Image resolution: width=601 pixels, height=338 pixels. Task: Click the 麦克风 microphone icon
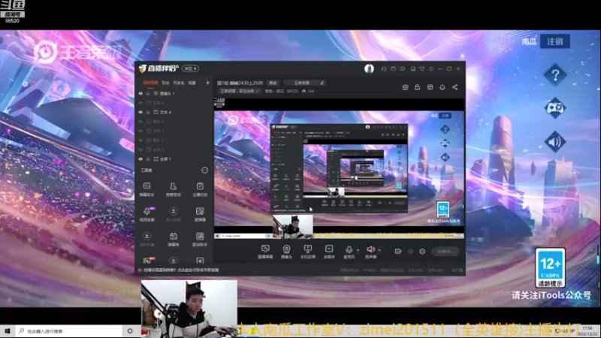349,249
